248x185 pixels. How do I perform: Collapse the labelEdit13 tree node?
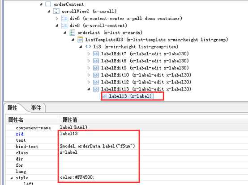tap(89, 89)
